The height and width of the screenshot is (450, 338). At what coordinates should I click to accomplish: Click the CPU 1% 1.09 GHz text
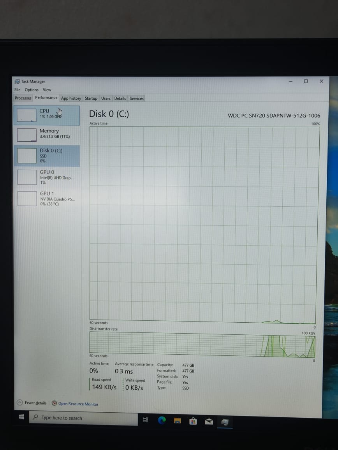tap(51, 117)
